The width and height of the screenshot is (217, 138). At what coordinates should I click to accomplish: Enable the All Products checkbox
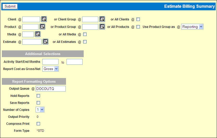pyautogui.click(x=138, y=27)
